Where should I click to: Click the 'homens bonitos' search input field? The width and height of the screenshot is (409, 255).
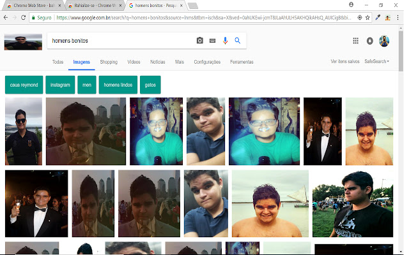pos(121,41)
